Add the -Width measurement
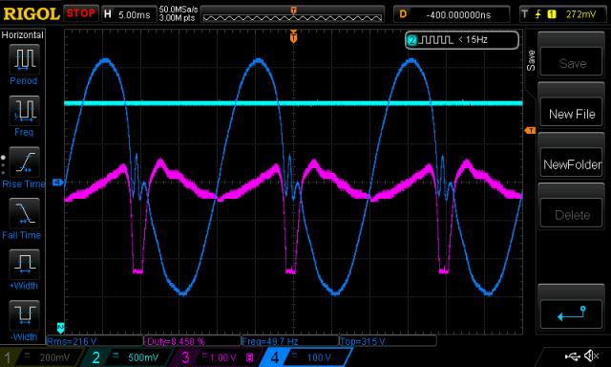Screen dimensions: 611x367 tap(24, 315)
